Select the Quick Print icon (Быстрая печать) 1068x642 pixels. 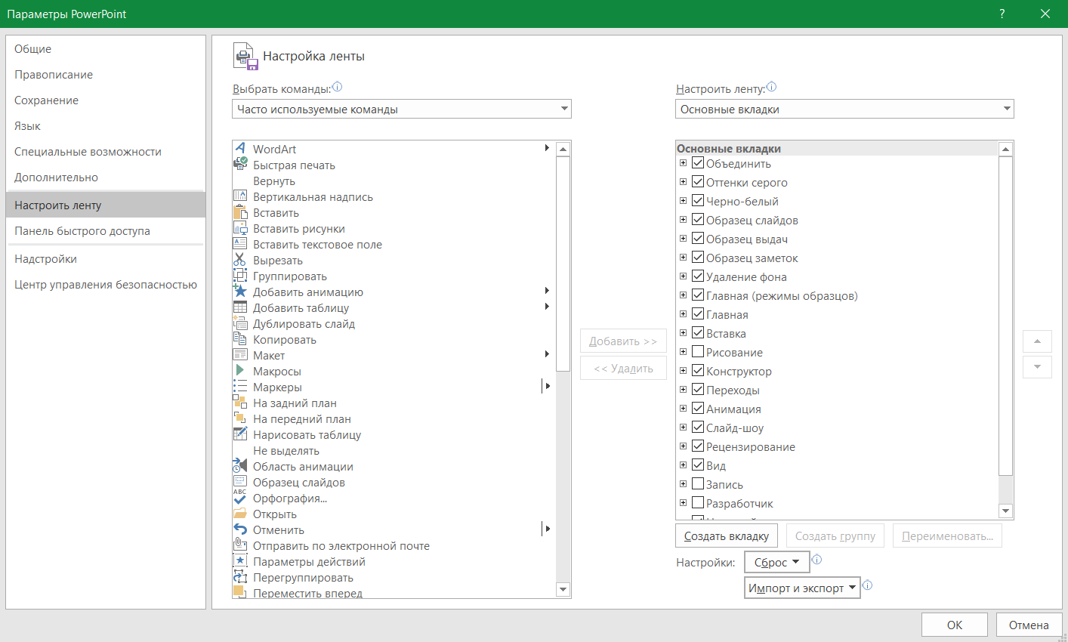pos(240,165)
